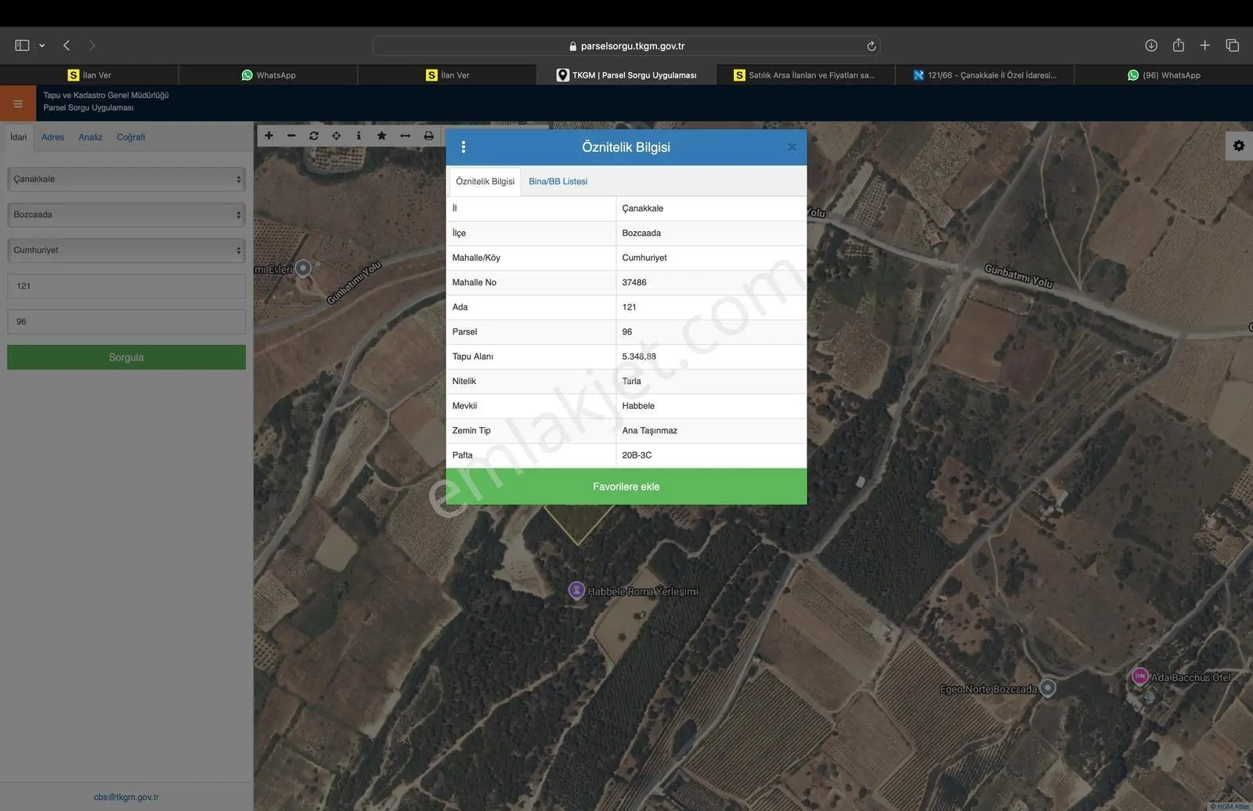The image size is (1253, 811).
Task: Activate the locate crosshair map tool
Action: tap(337, 136)
